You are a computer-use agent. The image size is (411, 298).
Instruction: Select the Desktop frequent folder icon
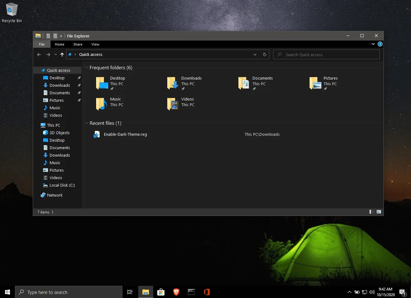tap(102, 83)
